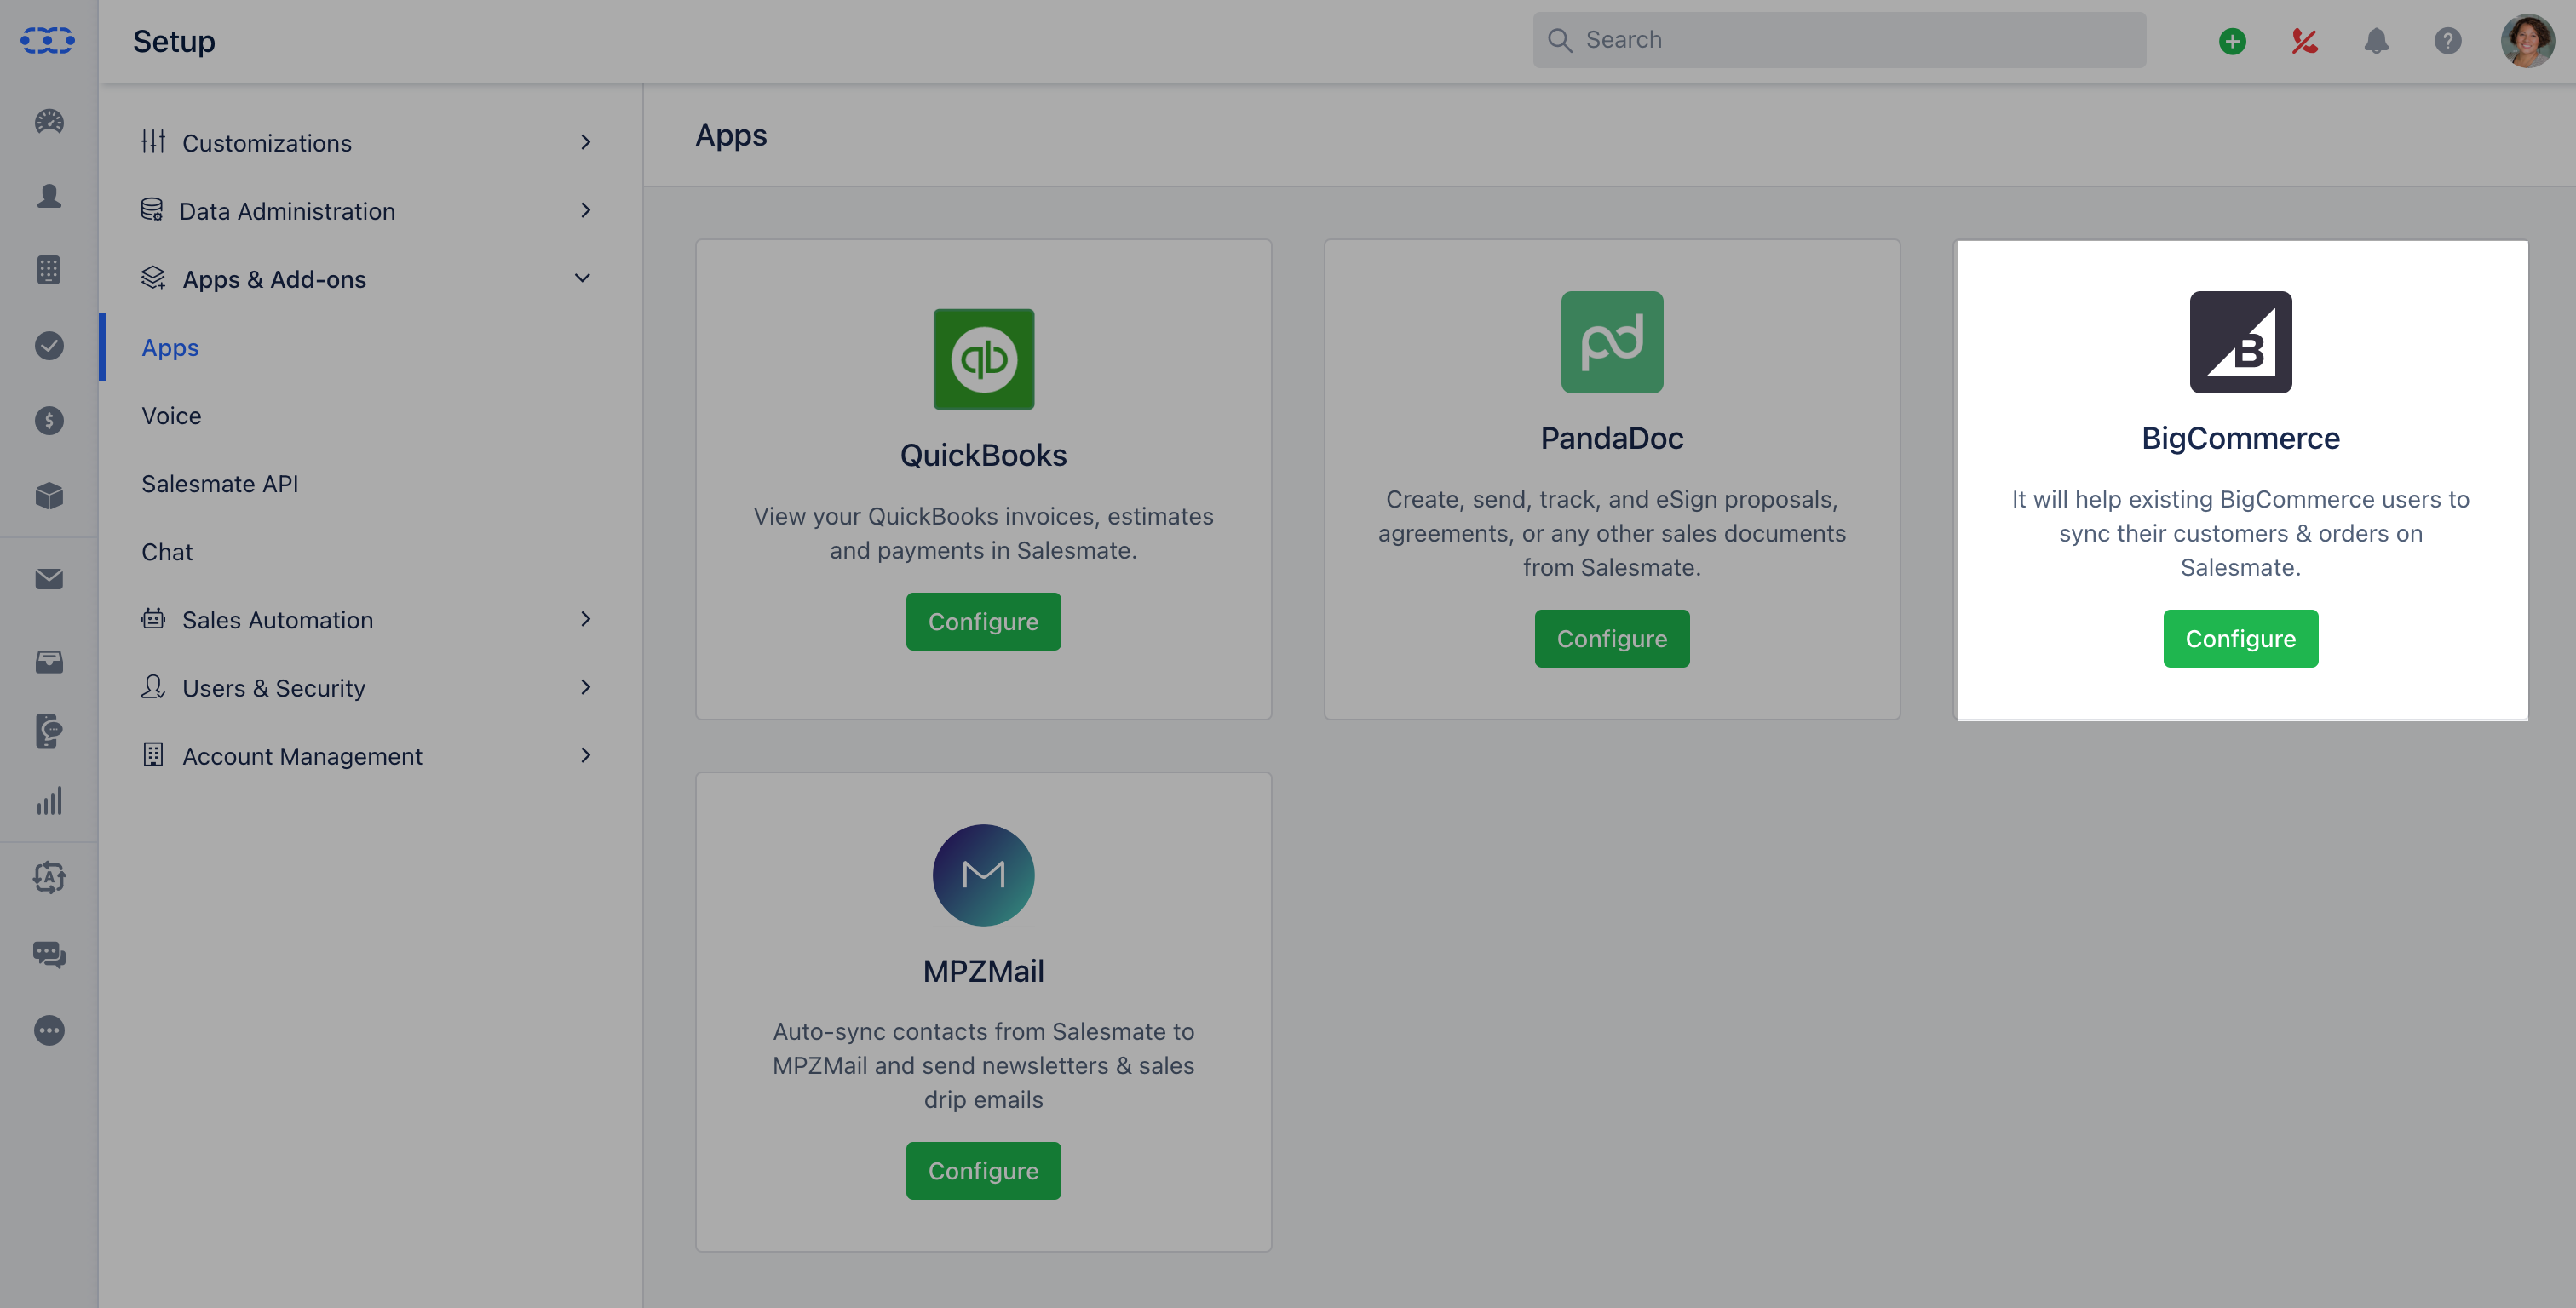Collapse the Apps & Add-ons chevron
2576x1308 pixels.
click(582, 278)
